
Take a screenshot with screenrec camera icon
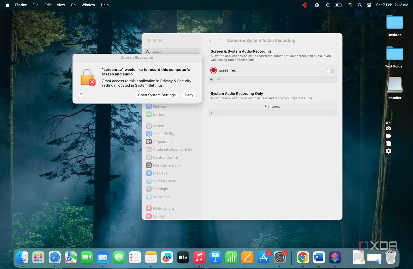388,128
